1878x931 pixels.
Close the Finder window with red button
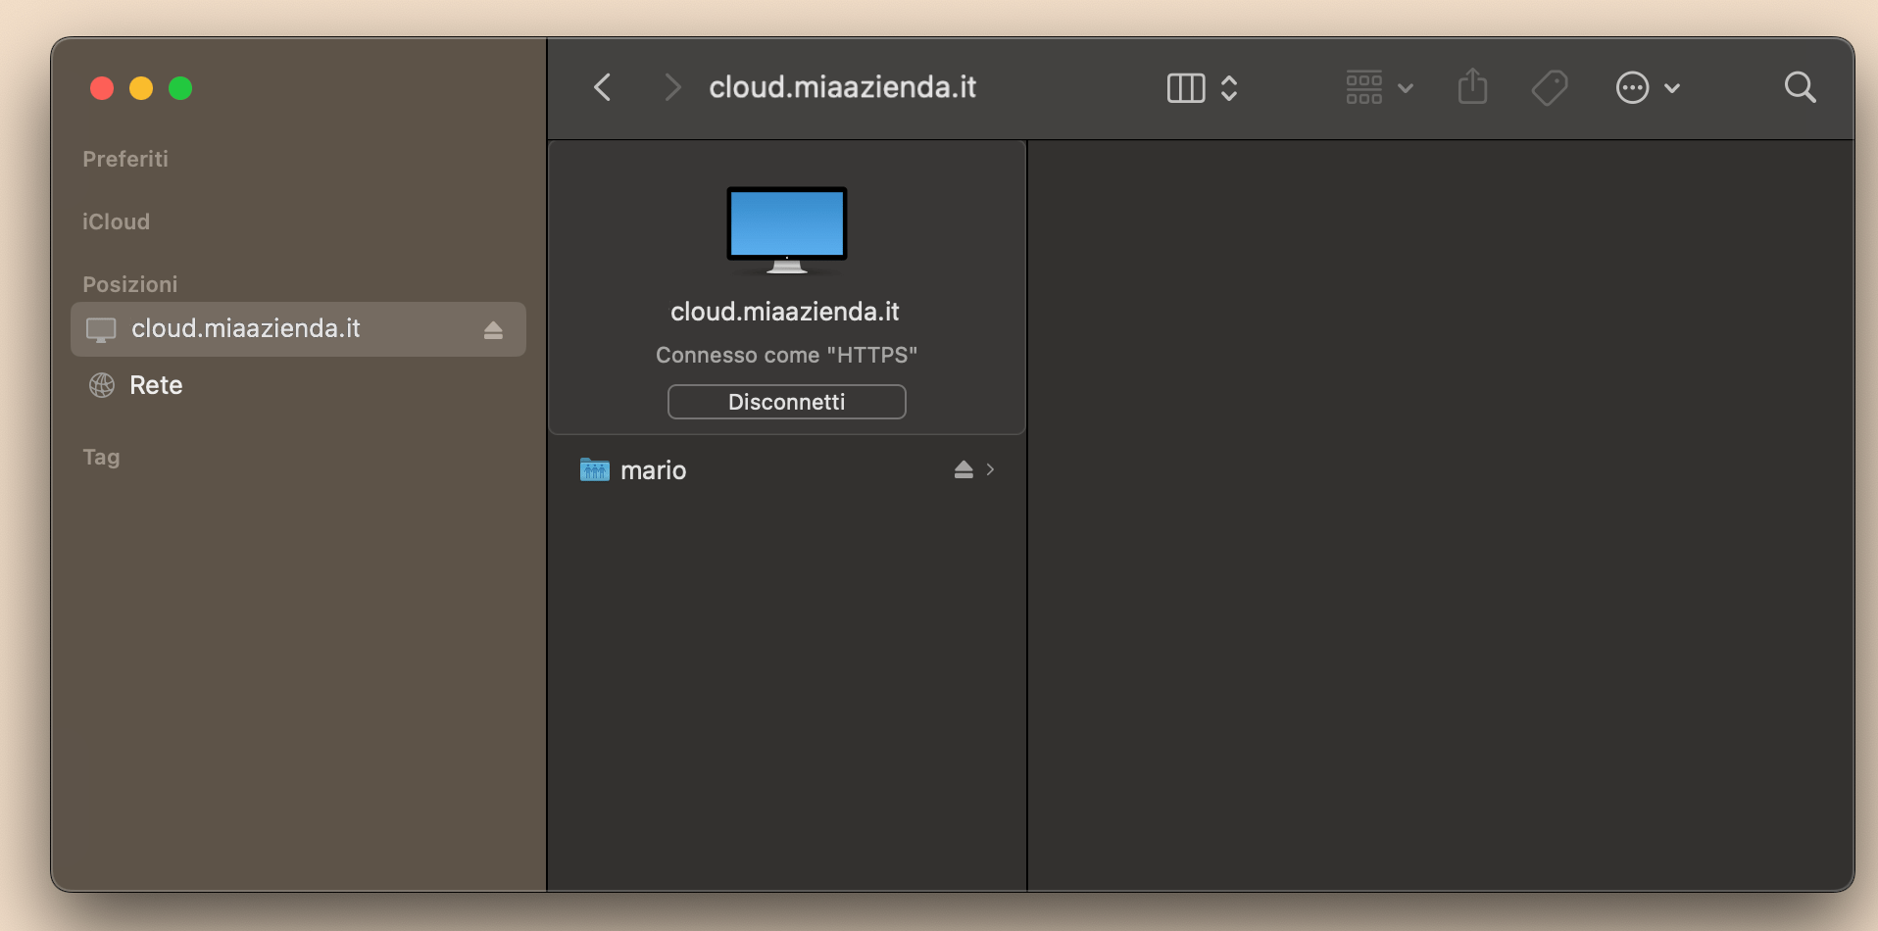[102, 88]
